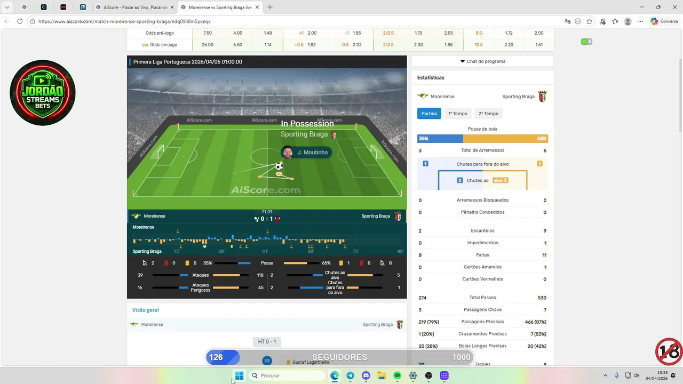Click the translate page icon in address bar
The image size is (683, 384).
[568, 21]
